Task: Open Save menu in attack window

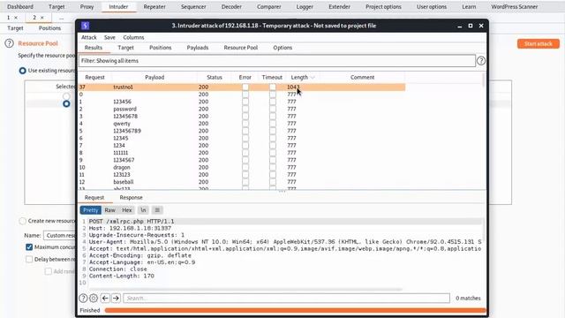Action: click(x=109, y=37)
